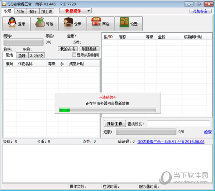This screenshot has width=215, height=191.
Task: Click the 我的农场 button
Action: tap(68, 49)
